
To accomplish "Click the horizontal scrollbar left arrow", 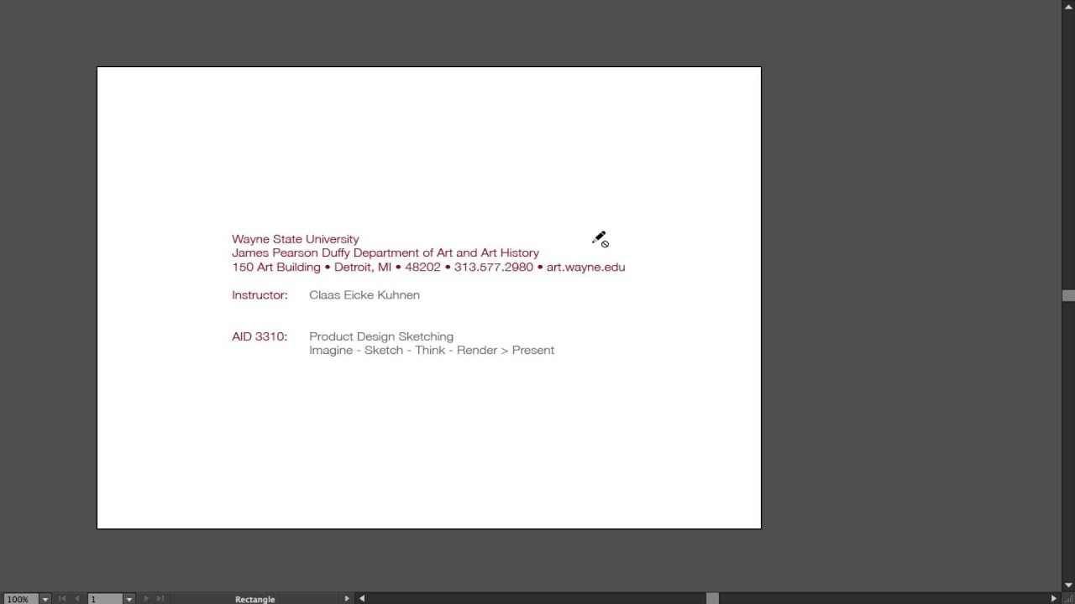I will pos(362,598).
